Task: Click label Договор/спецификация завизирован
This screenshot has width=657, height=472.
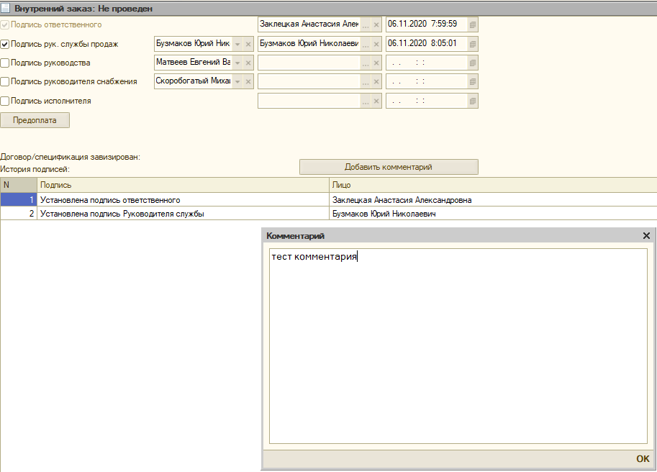Action: [70, 157]
